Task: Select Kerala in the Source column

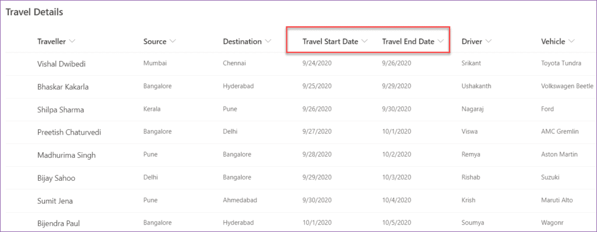Action: [x=152, y=109]
